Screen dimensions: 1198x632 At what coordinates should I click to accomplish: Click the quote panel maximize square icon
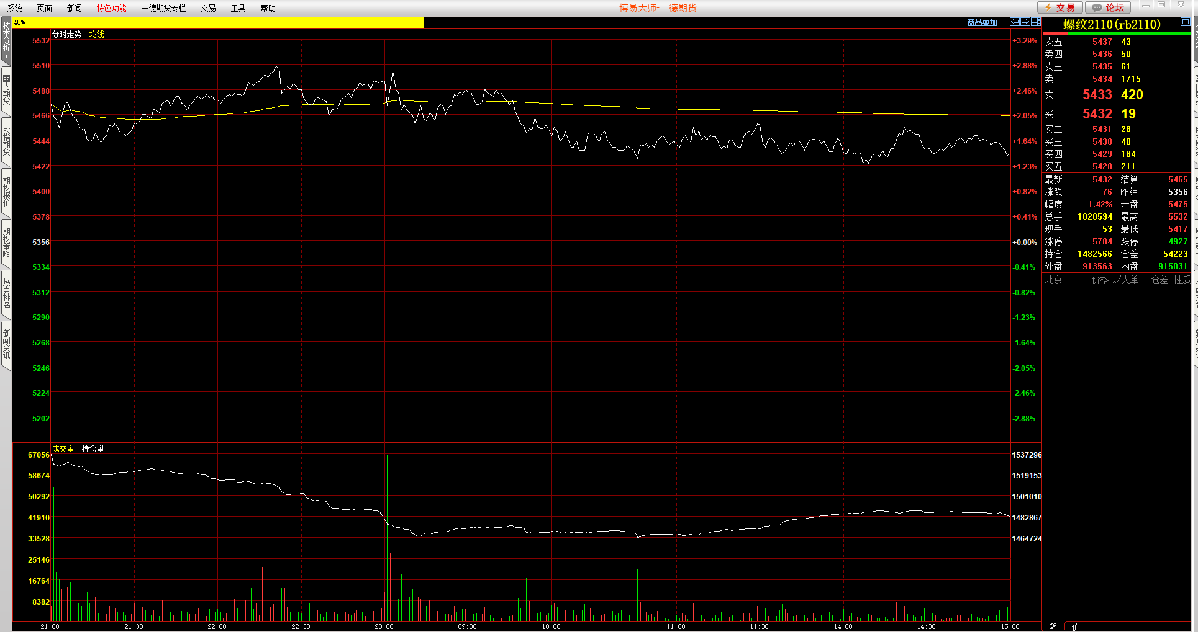[x=1185, y=22]
